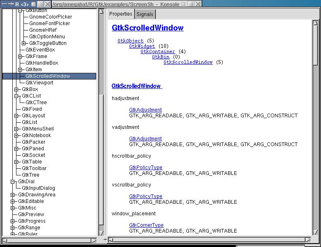Expand the GtkBox tree node

16,89
